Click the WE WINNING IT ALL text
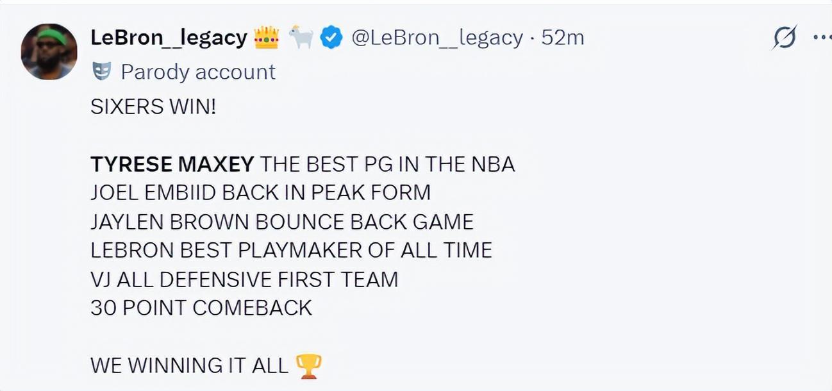The image size is (832, 391). 190,365
